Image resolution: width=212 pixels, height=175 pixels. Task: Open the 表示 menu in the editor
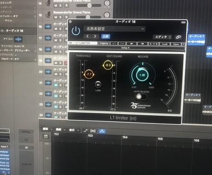pyautogui.click(x=74, y=130)
